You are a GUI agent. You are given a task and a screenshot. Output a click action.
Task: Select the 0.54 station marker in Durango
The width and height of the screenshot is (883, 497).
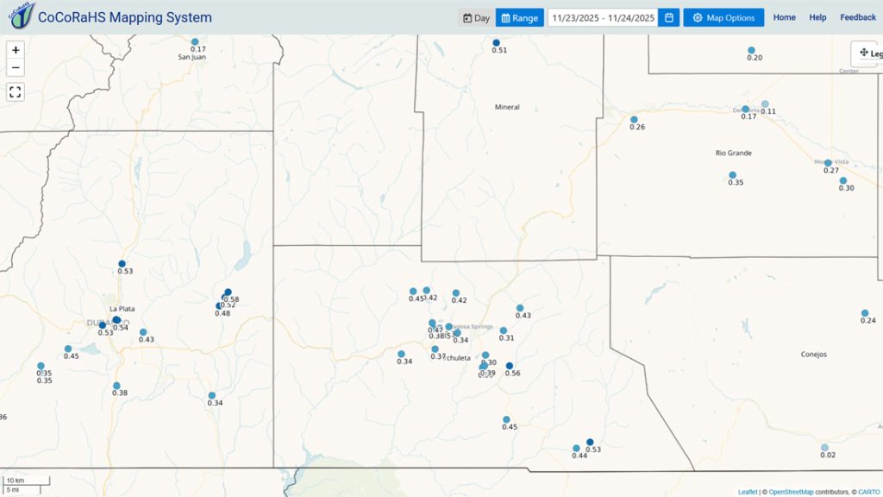[116, 320]
